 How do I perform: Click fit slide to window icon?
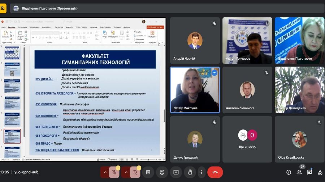164,159
